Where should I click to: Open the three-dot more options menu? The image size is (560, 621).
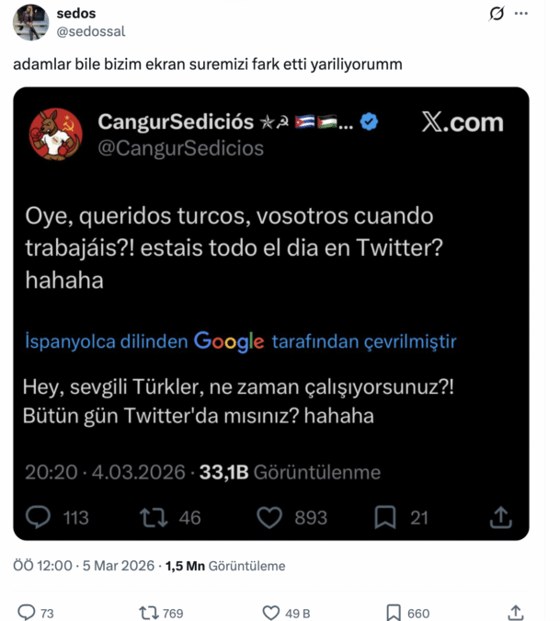(x=522, y=14)
